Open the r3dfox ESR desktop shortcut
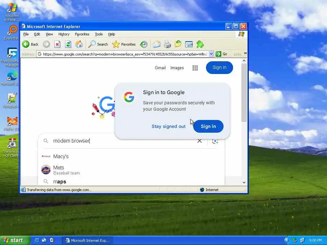This screenshot has height=245, width=327. [11, 123]
